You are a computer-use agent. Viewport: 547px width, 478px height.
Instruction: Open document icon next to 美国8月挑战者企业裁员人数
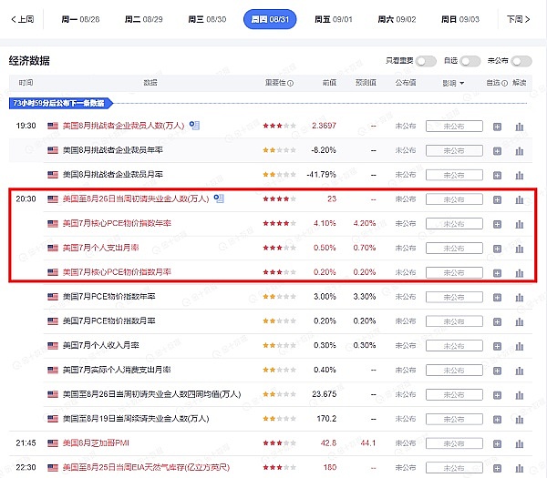[194, 125]
